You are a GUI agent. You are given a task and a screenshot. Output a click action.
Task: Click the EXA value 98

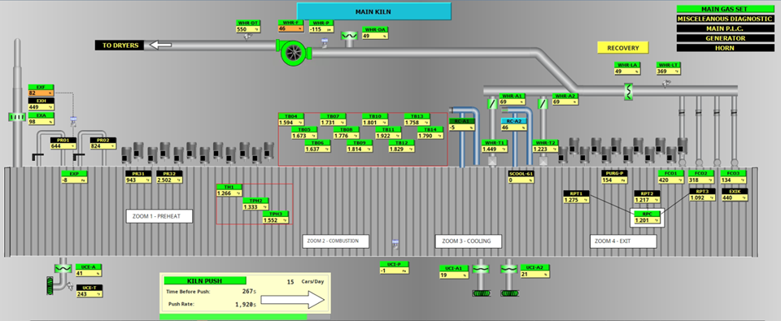point(41,122)
